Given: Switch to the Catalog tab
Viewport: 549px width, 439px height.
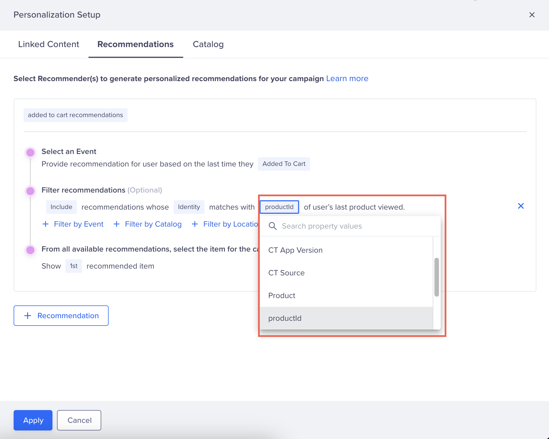Looking at the screenshot, I should [x=208, y=44].
